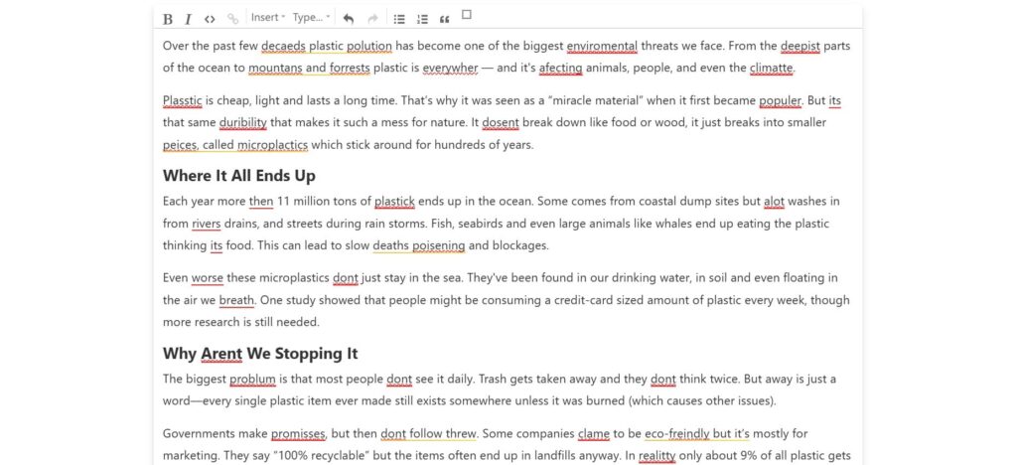The image size is (1017, 465).
Task: Toggle bold formatting with the B icon
Action: (167, 19)
